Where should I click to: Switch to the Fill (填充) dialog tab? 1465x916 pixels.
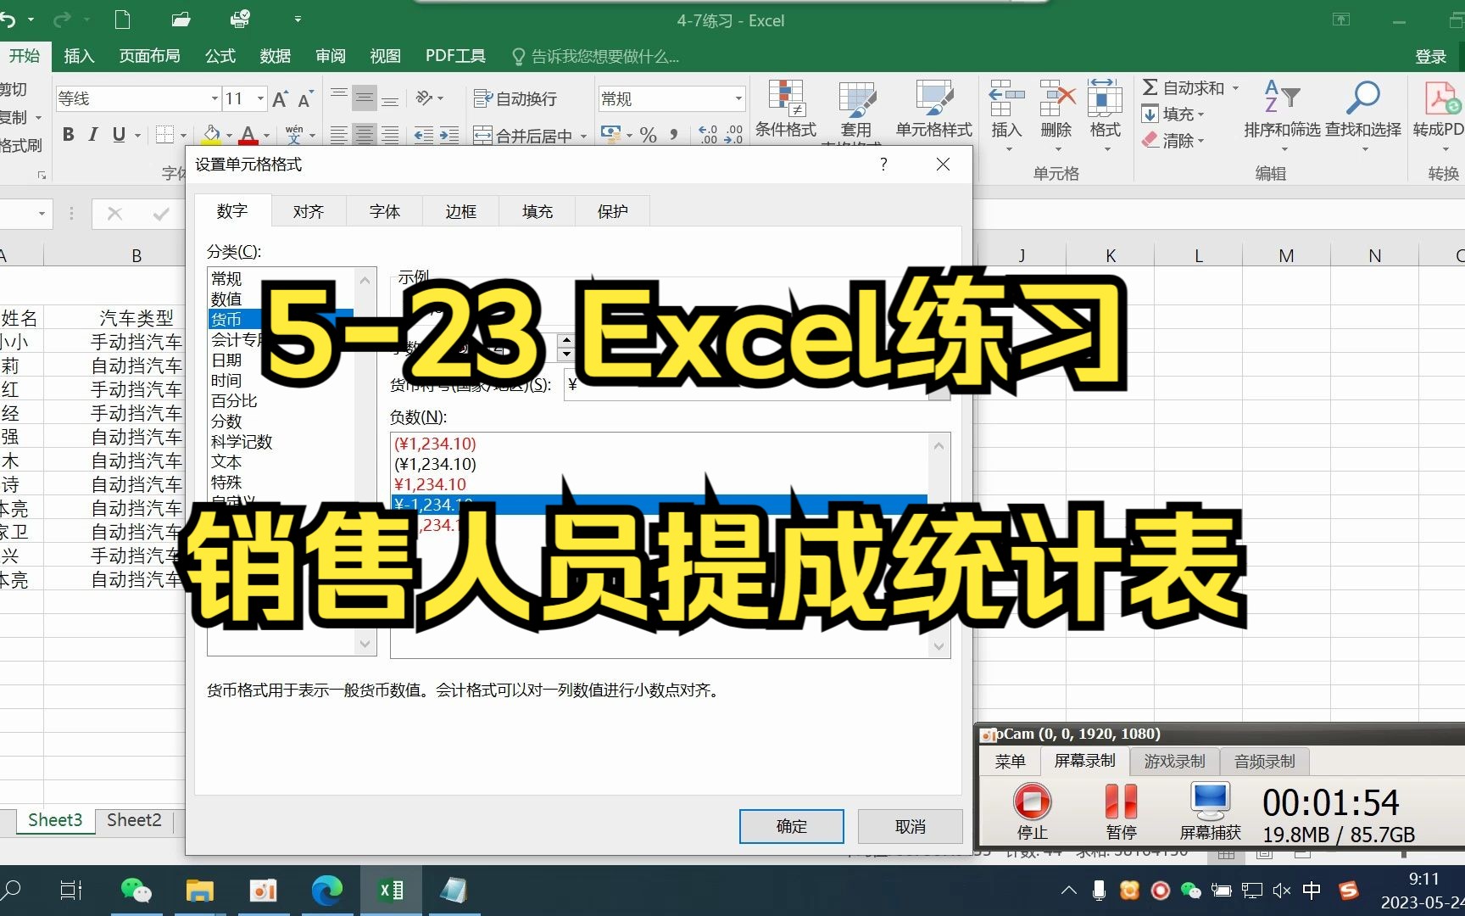(x=538, y=211)
